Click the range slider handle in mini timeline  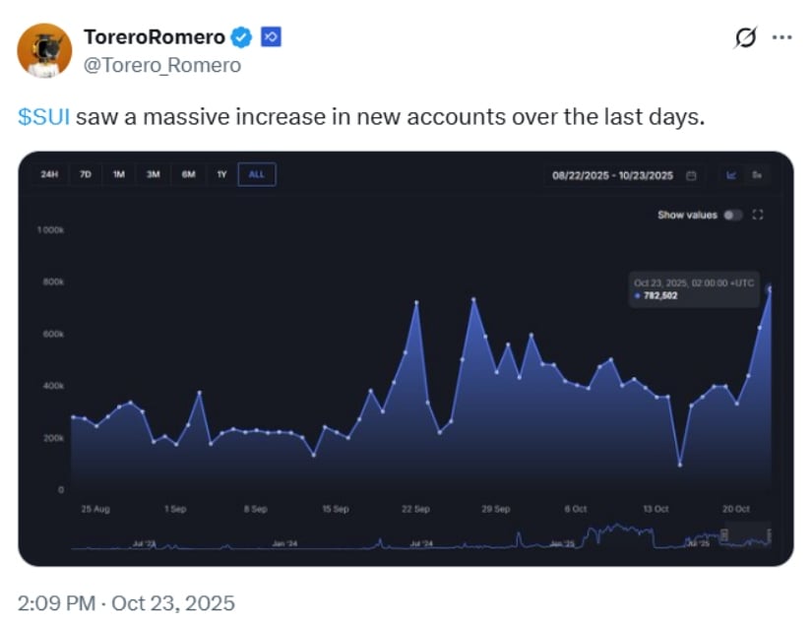[724, 535]
